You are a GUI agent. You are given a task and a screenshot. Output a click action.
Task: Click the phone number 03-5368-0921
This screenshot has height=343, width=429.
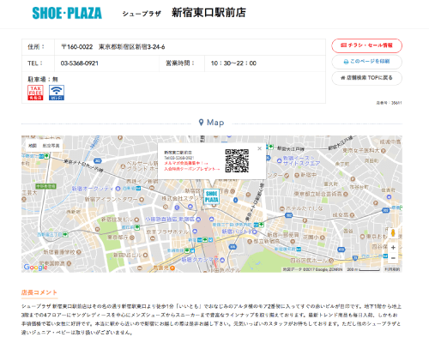click(79, 63)
